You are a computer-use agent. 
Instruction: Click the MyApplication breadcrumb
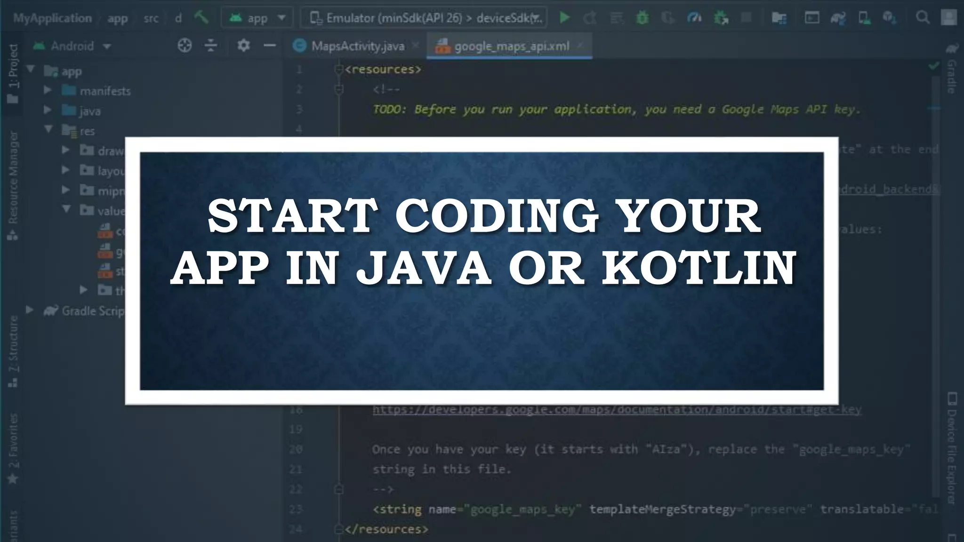[52, 18]
